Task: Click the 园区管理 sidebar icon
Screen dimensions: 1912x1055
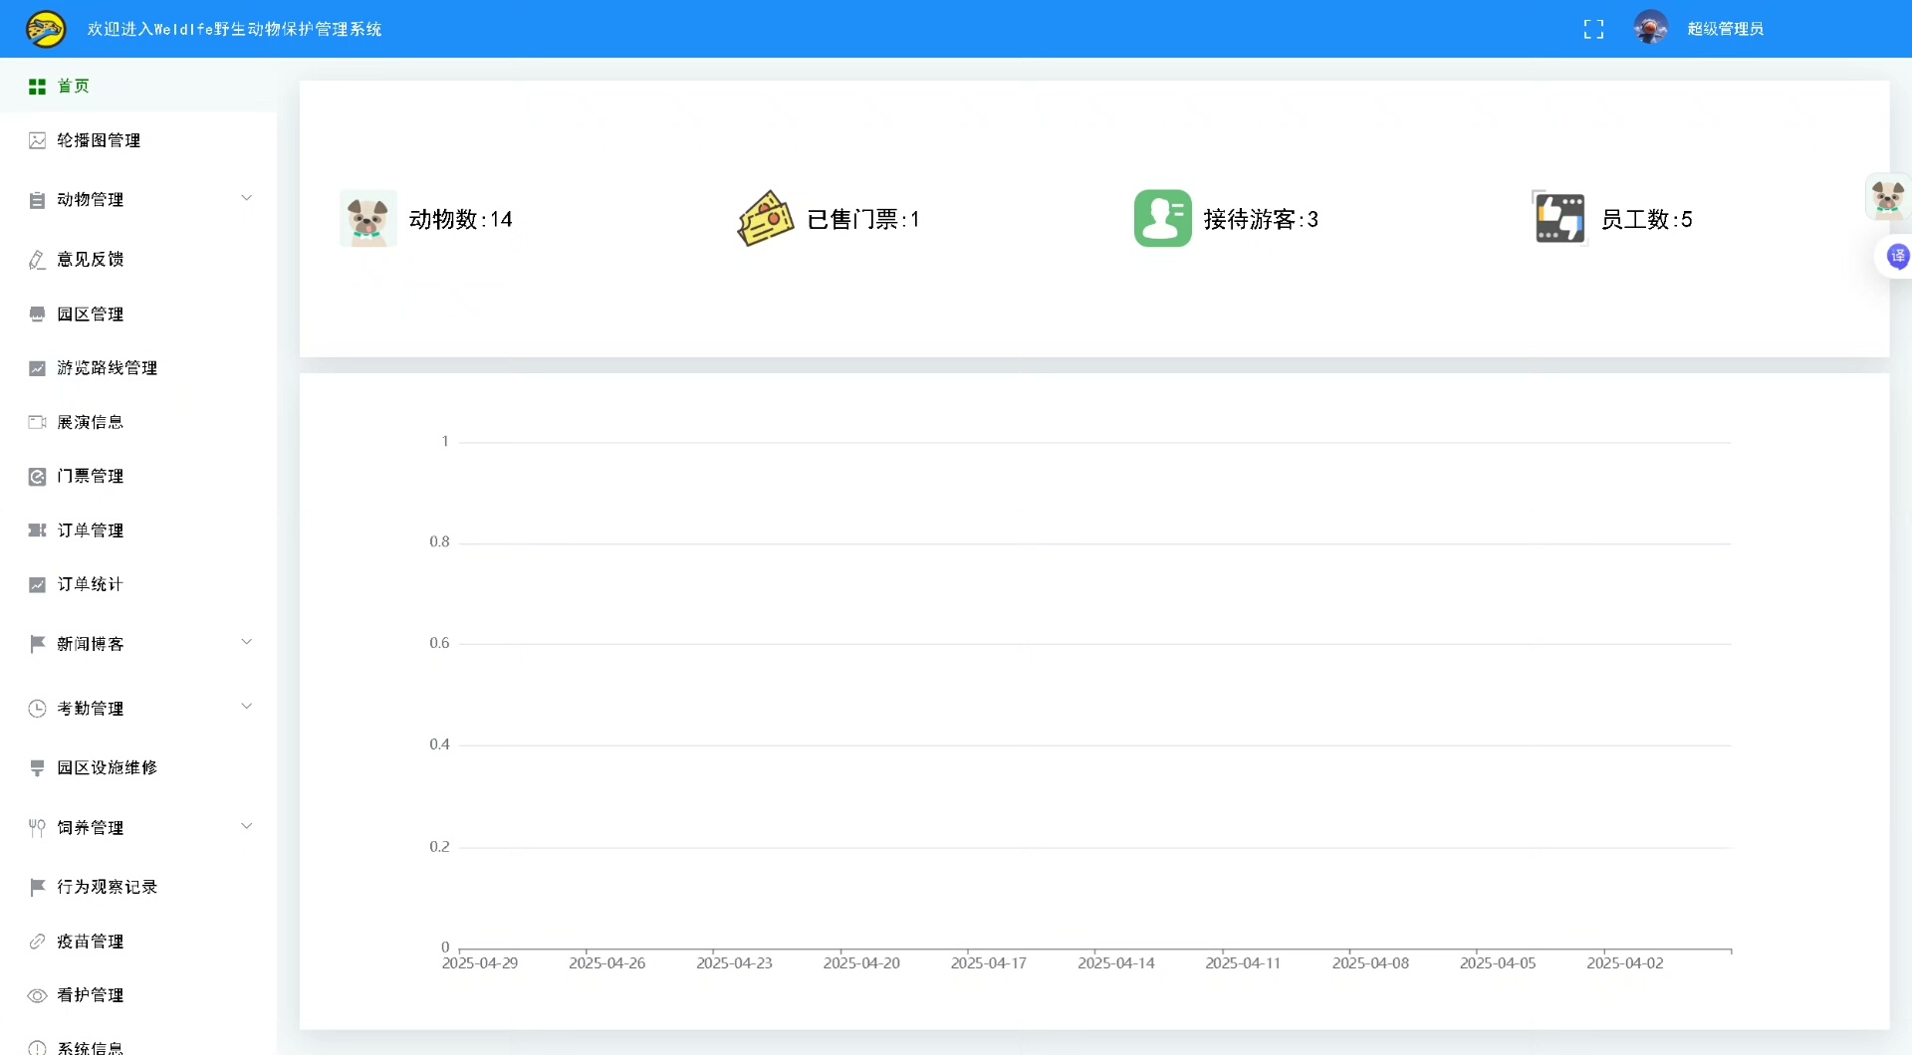Action: (37, 315)
